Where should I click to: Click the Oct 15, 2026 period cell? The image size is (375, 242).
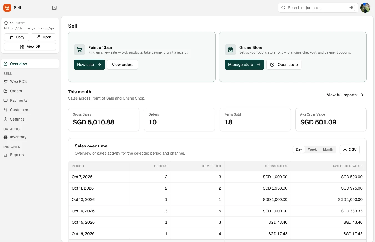pos(99,222)
